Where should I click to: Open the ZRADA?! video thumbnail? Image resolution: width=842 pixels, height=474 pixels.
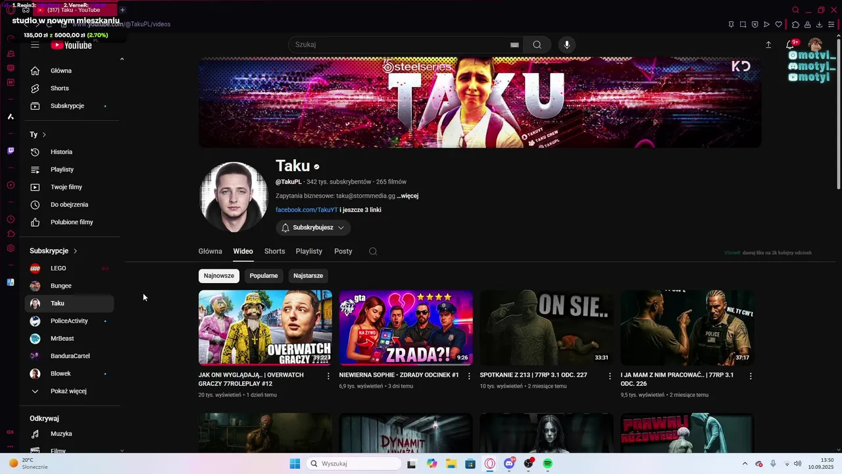[x=406, y=328]
